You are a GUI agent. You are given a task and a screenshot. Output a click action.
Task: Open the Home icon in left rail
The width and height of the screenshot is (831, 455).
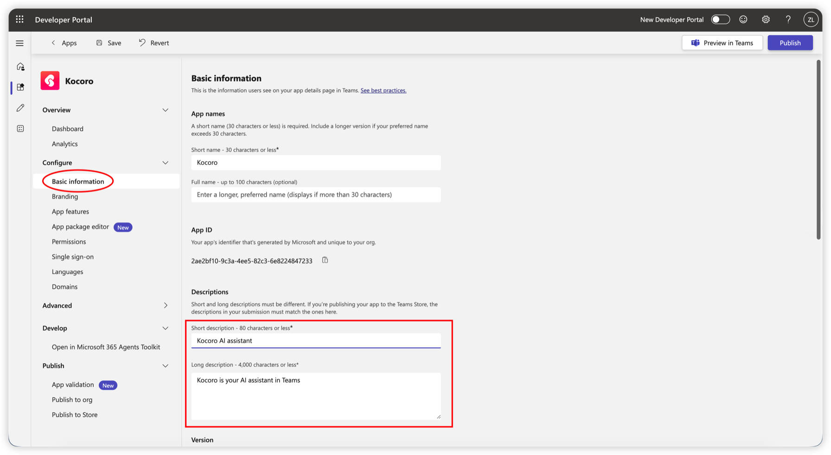click(20, 67)
